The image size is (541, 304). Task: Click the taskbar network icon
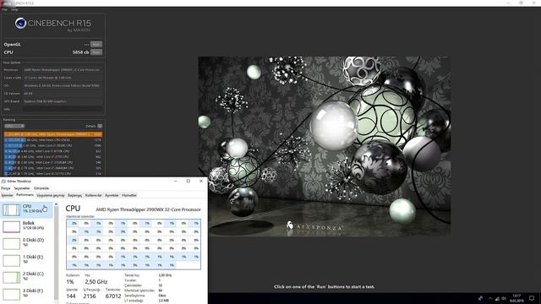[497, 298]
